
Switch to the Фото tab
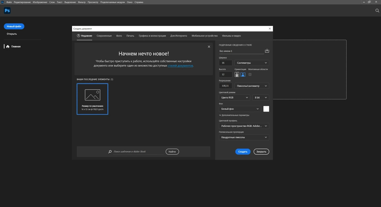[119, 36]
